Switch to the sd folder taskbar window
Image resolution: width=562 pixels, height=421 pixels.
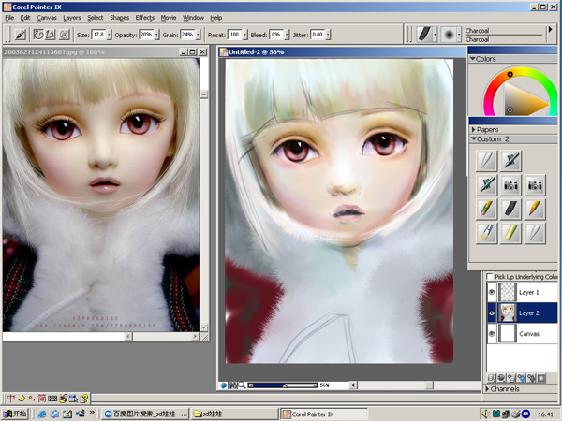234,414
